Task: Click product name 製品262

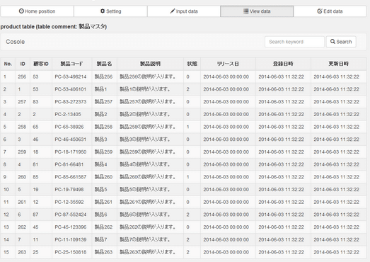Action: pyautogui.click(x=103, y=227)
